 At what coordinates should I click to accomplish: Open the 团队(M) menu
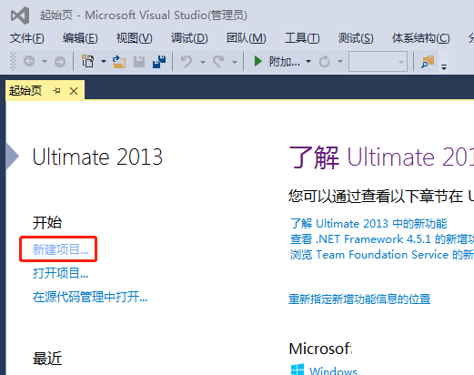(247, 38)
